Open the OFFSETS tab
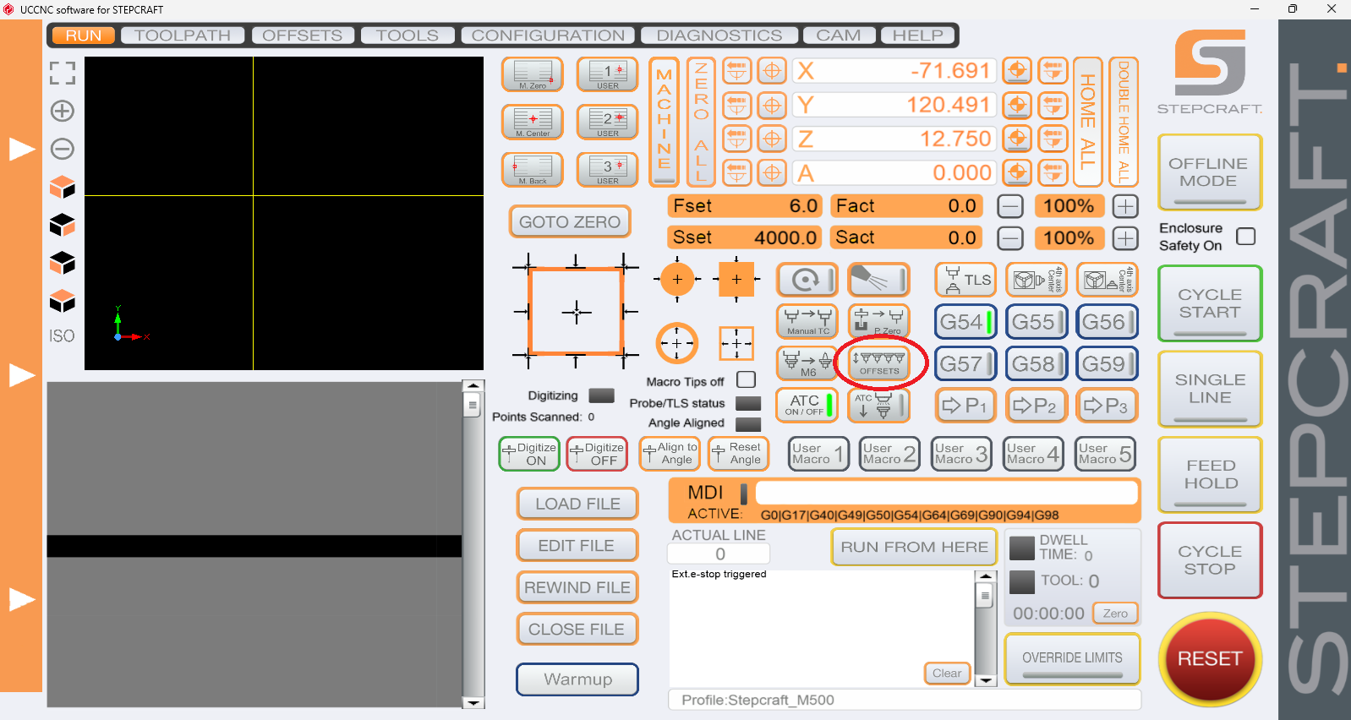Screen dimensions: 1351x720 [x=303, y=35]
